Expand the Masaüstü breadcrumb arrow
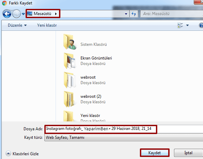This screenshot has width=203, height=159. (56, 14)
